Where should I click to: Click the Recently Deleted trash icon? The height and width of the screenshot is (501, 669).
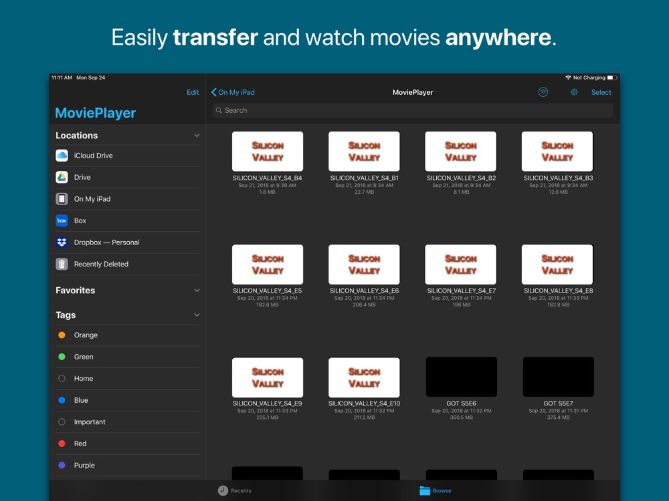[x=62, y=264]
